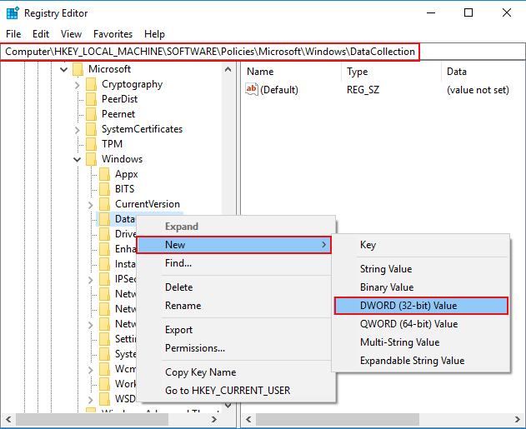This screenshot has width=526, height=429.
Task: Collapse the Windows key node
Action: click(x=78, y=160)
